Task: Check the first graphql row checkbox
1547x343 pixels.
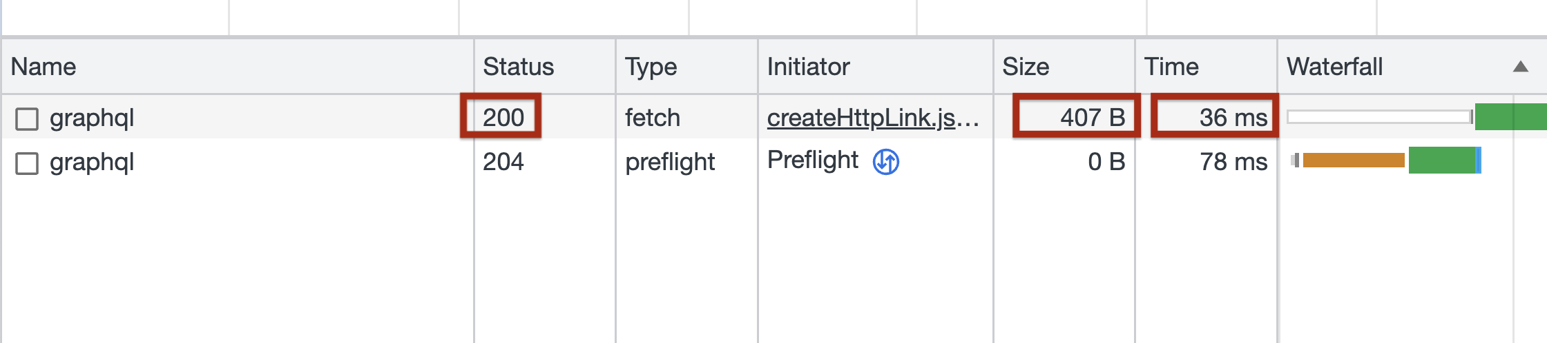Action: [27, 118]
